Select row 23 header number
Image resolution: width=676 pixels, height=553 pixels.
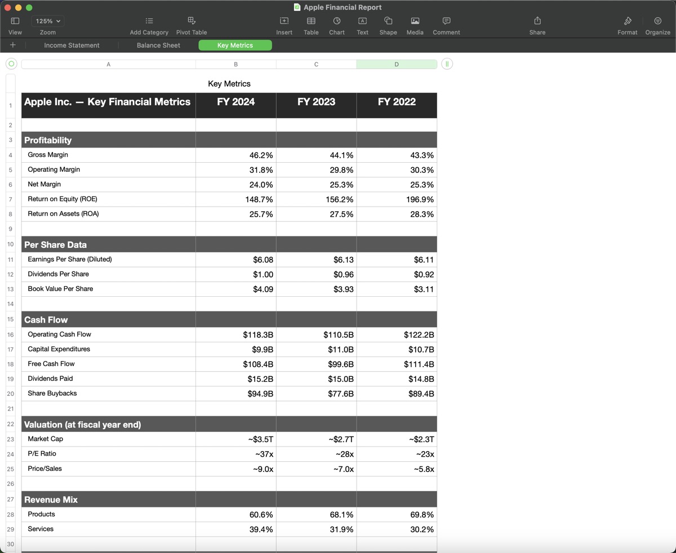11,439
